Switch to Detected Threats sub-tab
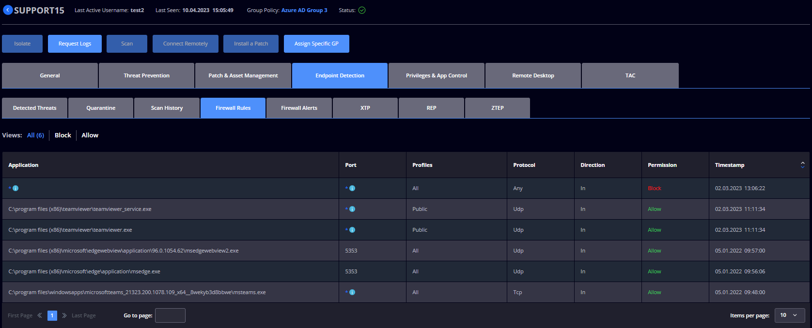 point(34,108)
